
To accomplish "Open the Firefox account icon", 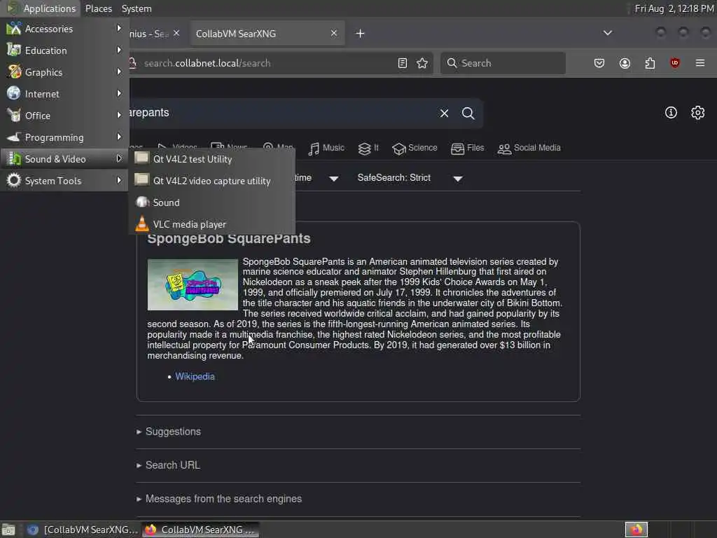I will pos(625,63).
